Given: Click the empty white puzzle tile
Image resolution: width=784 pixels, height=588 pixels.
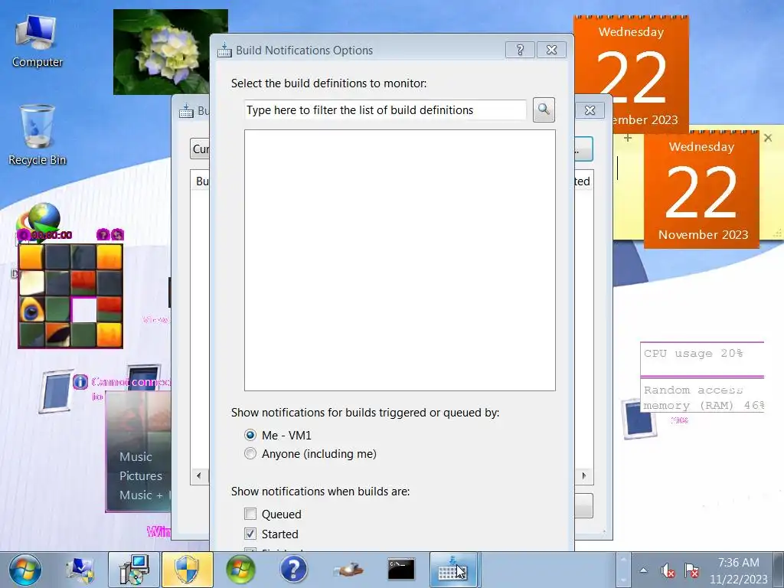Looking at the screenshot, I should 83,309.
